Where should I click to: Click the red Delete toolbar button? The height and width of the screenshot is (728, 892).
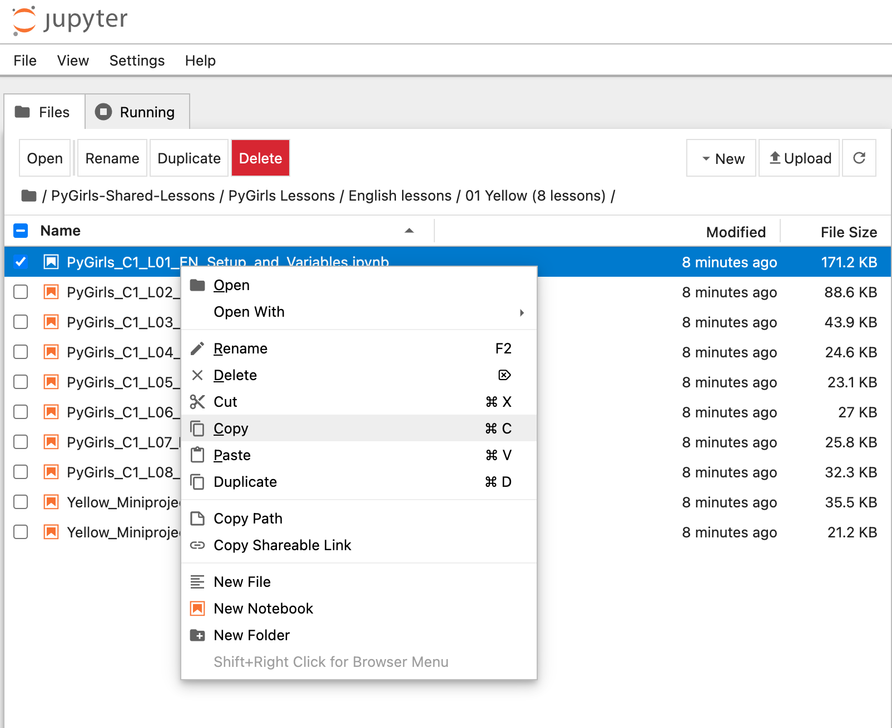coord(260,158)
